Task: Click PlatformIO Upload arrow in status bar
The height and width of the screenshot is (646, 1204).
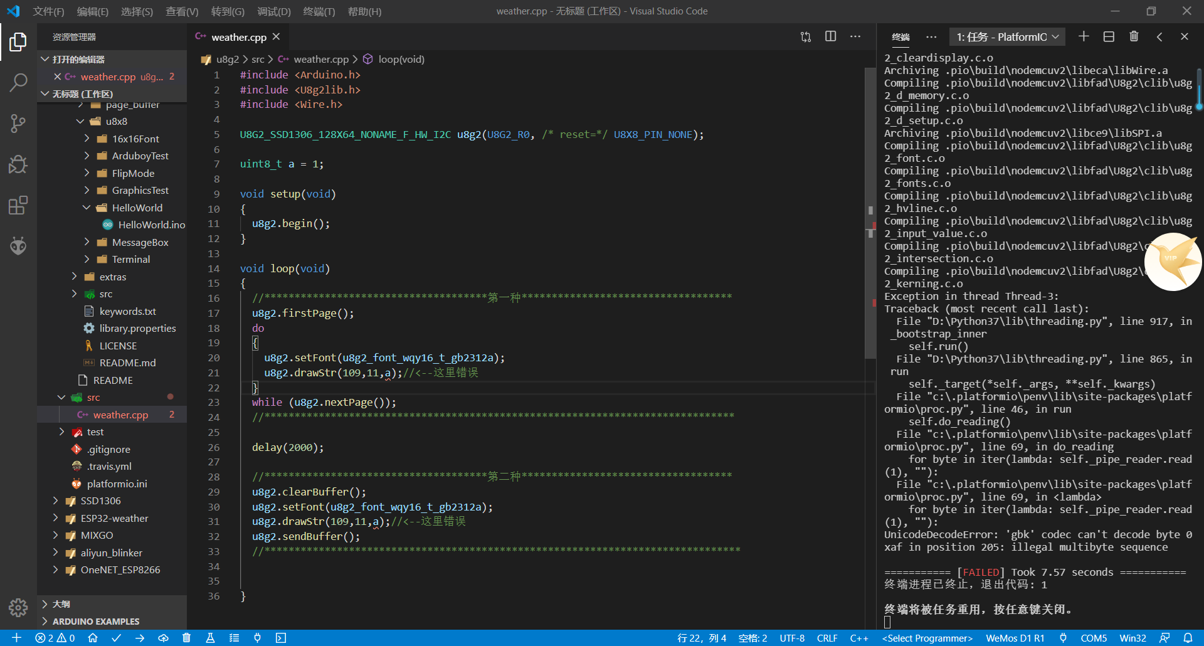Action: (x=140, y=638)
